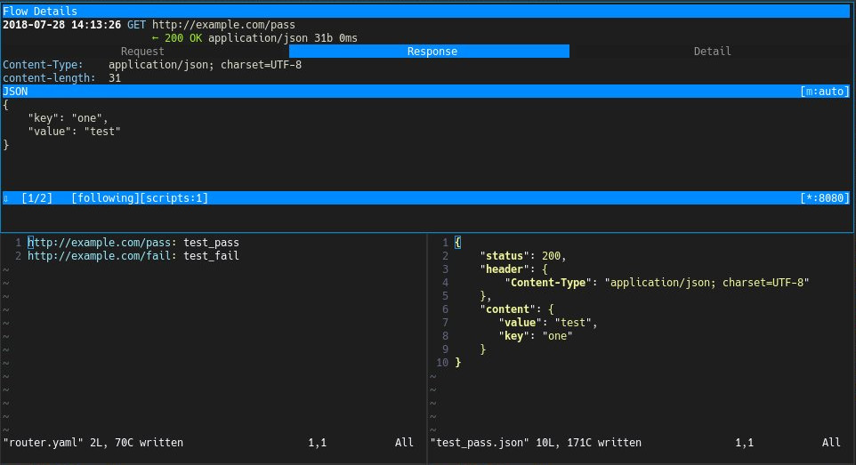
Task: Click the content-length header name
Action: point(49,78)
